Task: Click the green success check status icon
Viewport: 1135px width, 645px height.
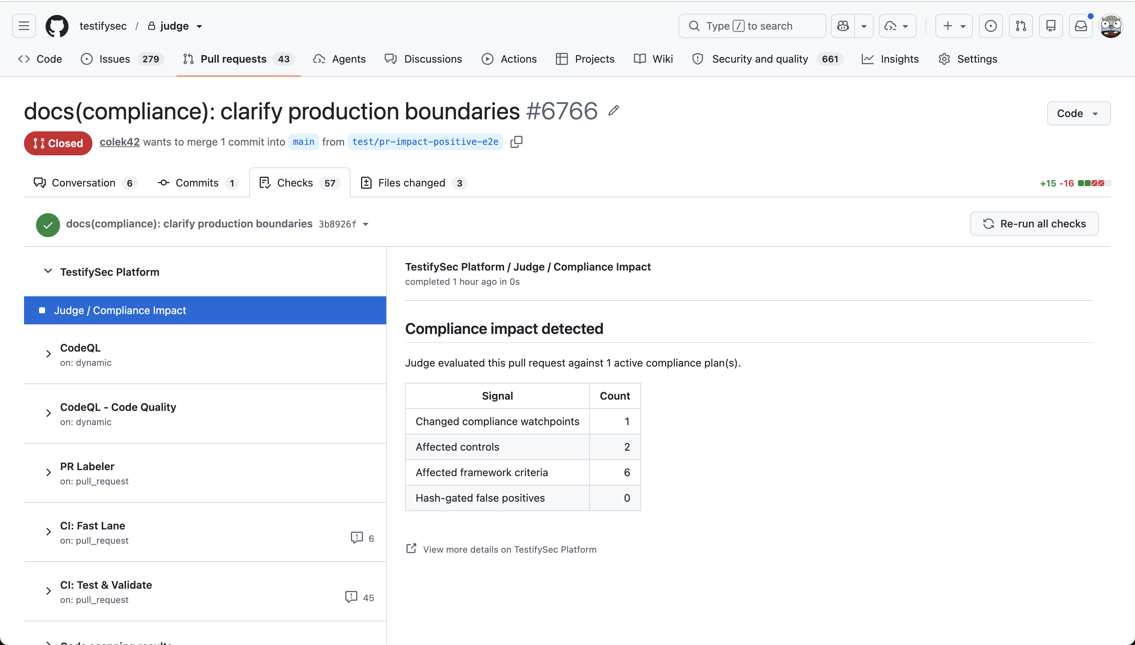Action: 48,225
